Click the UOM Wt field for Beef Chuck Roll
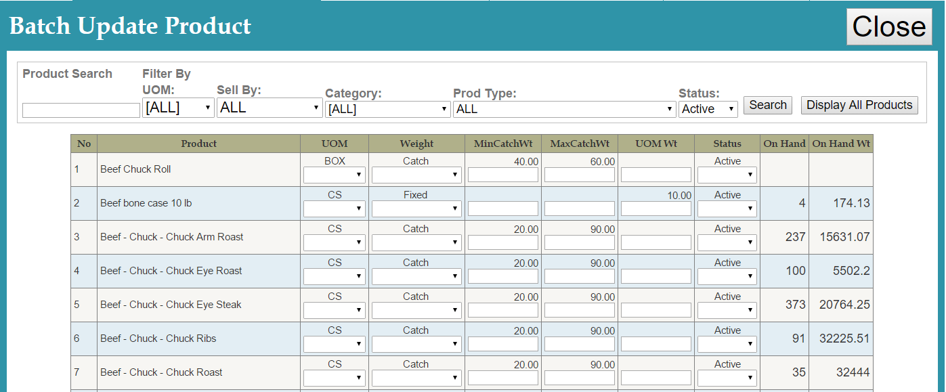The image size is (946, 392). tap(656, 175)
